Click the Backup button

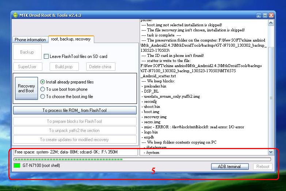coord(27,52)
